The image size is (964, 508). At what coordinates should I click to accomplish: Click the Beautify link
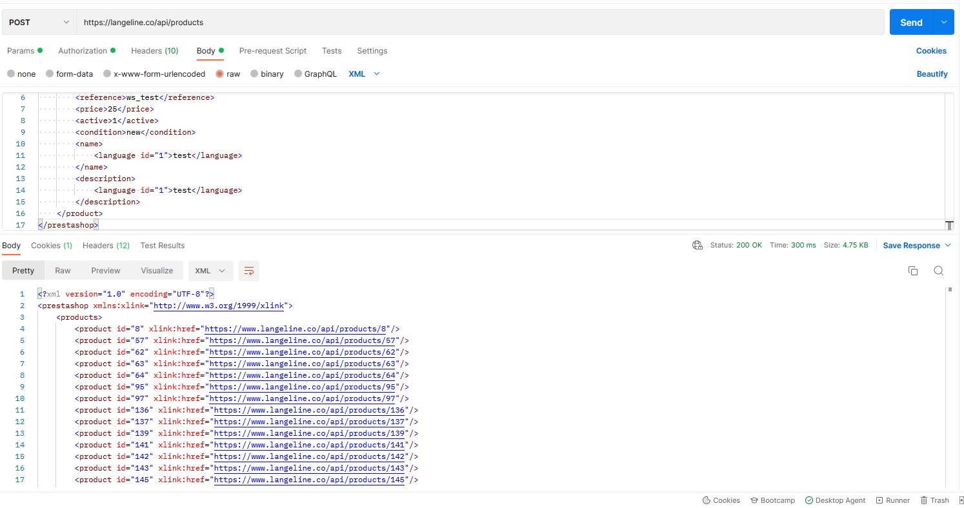(932, 73)
